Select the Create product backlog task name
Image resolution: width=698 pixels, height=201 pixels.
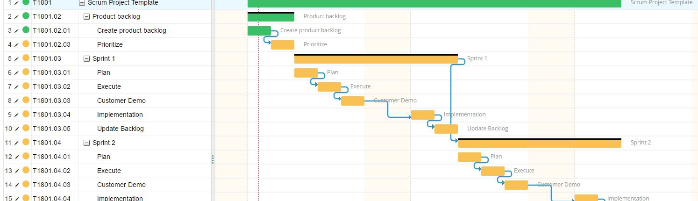coord(131,31)
